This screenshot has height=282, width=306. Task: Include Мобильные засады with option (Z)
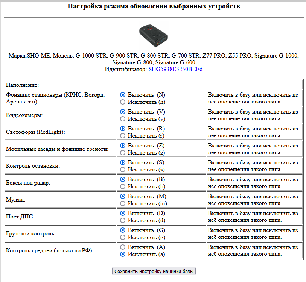[x=123, y=146]
